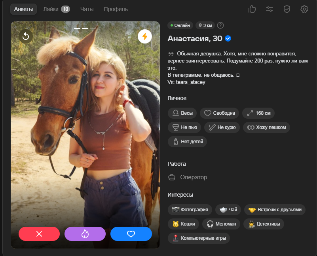This screenshot has height=256, width=317.
Task: Click the Весы zodiac chip
Action: pos(182,113)
